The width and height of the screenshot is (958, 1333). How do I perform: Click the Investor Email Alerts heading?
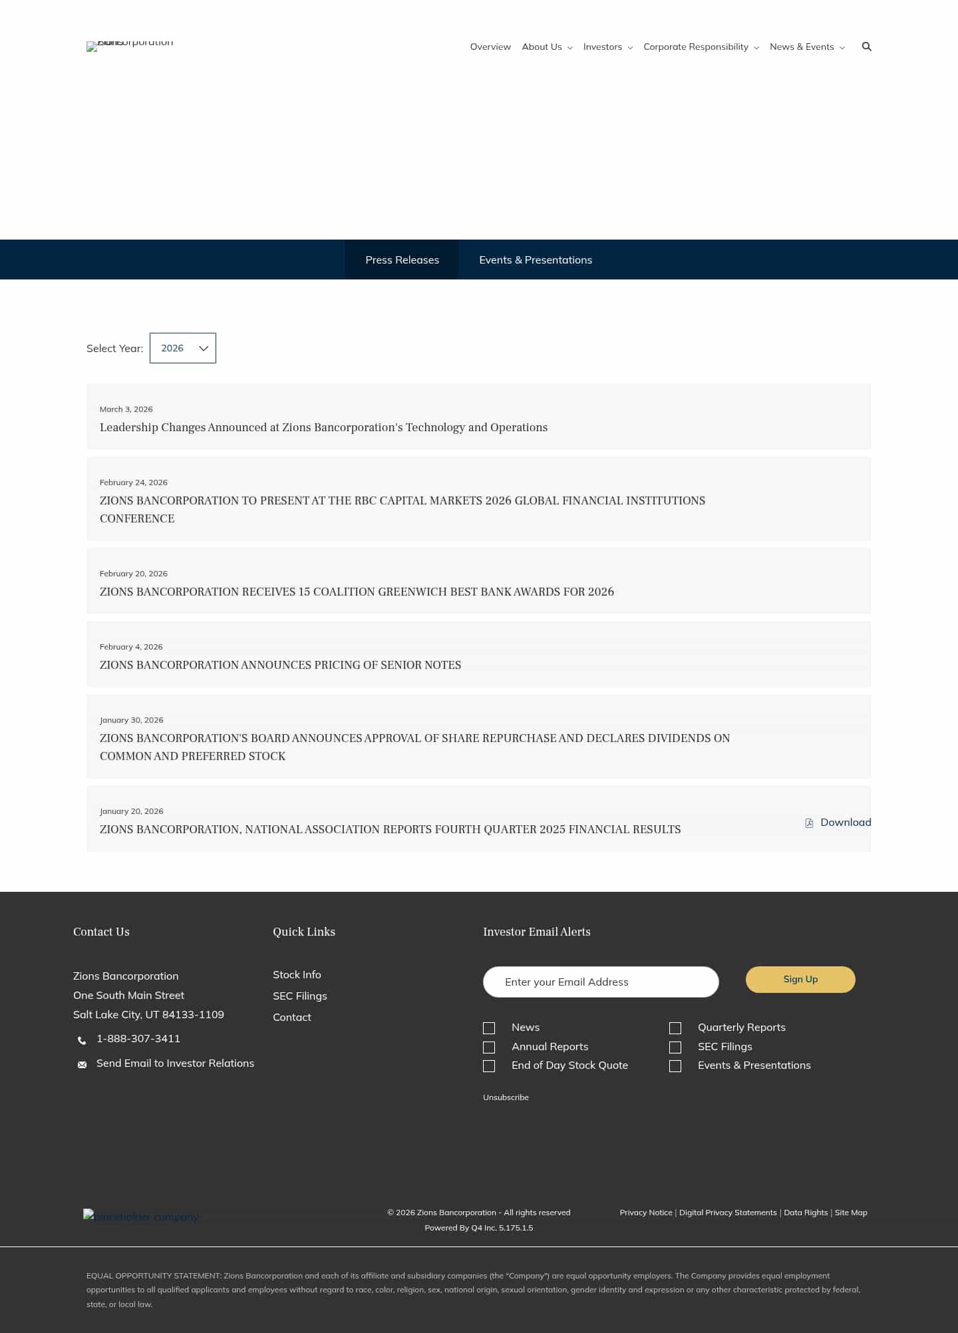click(537, 932)
